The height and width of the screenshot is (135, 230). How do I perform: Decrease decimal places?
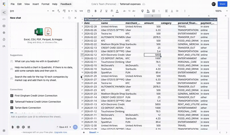click(x=58, y=11)
